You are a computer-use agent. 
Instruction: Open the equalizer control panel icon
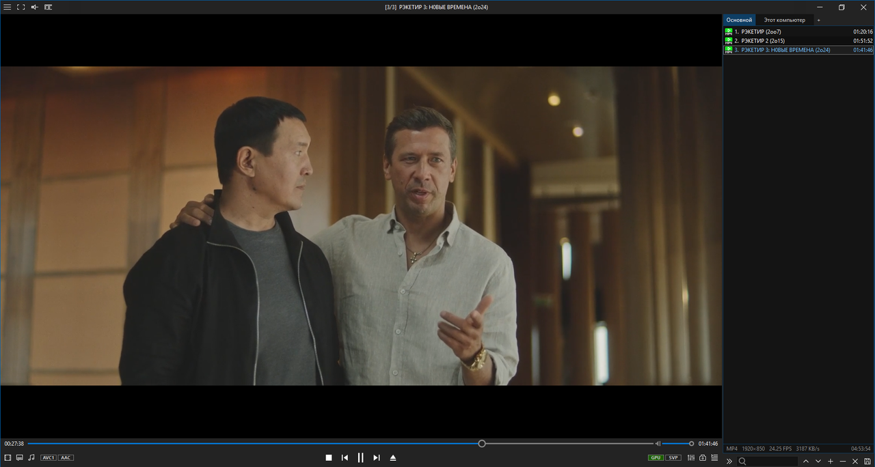pos(691,457)
